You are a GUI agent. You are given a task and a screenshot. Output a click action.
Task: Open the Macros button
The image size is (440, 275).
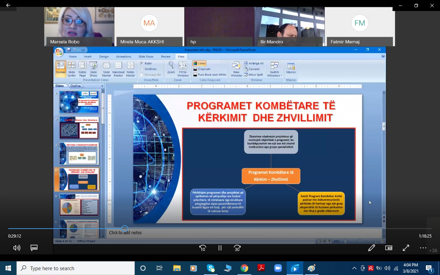click(x=291, y=68)
